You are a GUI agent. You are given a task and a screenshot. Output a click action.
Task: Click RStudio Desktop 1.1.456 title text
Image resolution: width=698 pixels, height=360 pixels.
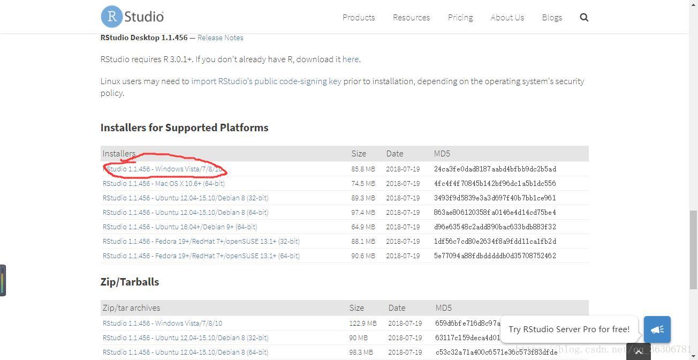click(x=144, y=37)
